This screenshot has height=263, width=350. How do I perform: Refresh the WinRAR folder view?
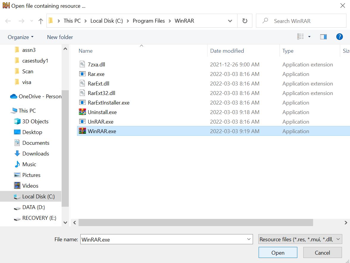click(245, 21)
